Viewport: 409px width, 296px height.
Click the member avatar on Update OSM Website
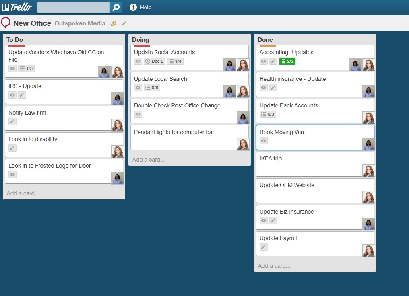pos(369,197)
